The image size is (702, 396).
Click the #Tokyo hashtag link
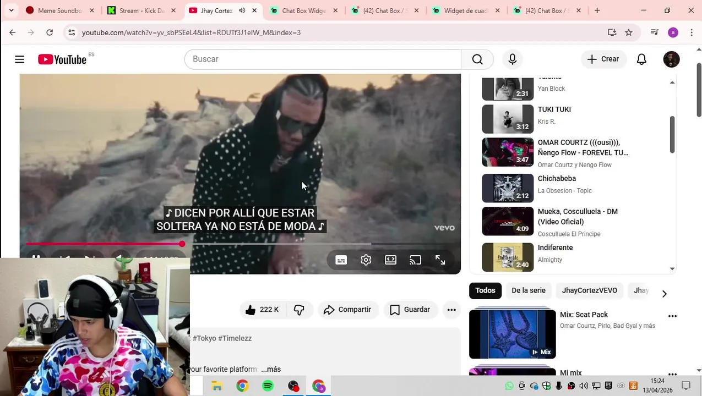pos(204,338)
